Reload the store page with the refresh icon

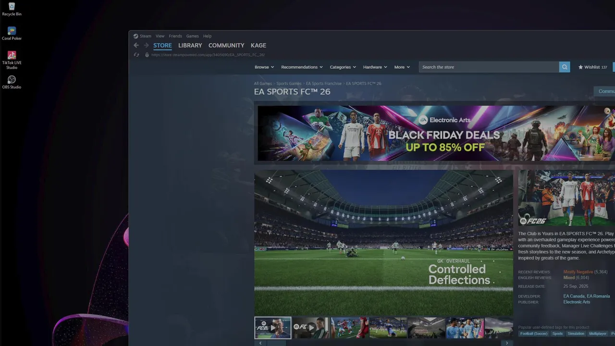click(136, 55)
